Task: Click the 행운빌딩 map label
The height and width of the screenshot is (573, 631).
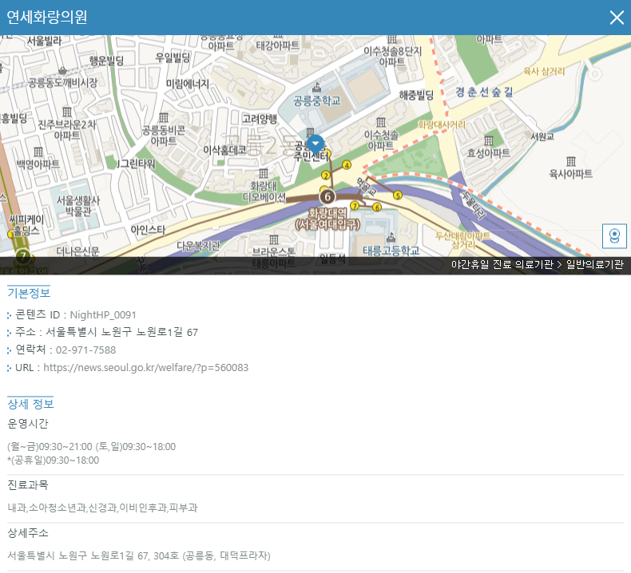Action: click(106, 61)
